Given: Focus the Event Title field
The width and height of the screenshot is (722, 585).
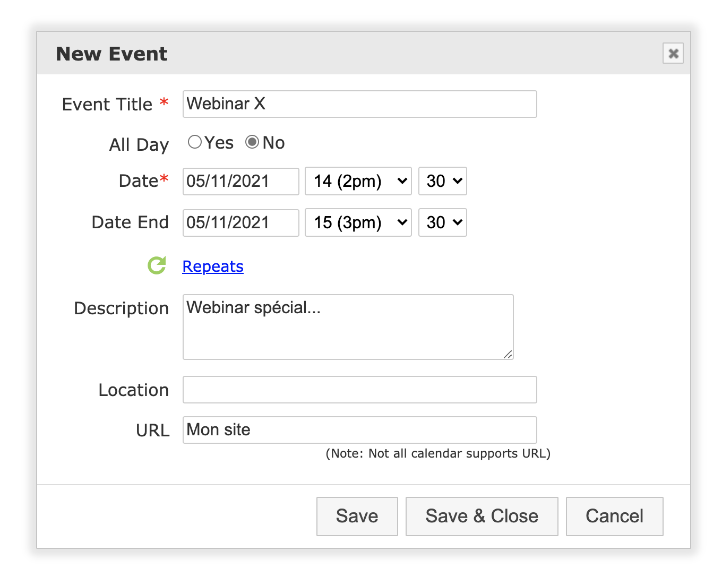Looking at the screenshot, I should [360, 104].
